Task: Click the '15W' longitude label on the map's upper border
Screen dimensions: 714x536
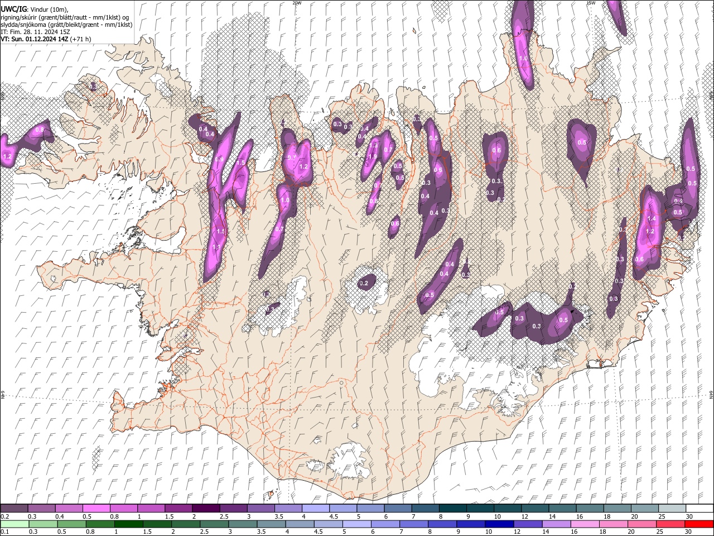Action: click(591, 3)
